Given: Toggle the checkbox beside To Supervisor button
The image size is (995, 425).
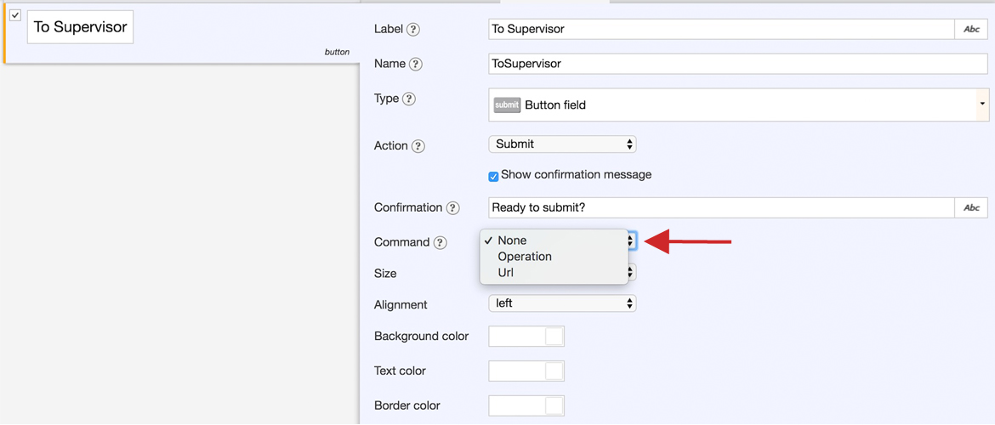Looking at the screenshot, I should tap(15, 15).
